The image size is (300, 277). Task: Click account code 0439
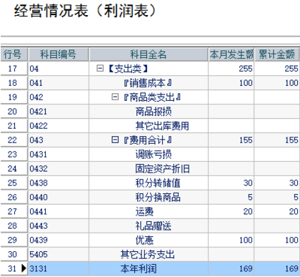click(39, 240)
